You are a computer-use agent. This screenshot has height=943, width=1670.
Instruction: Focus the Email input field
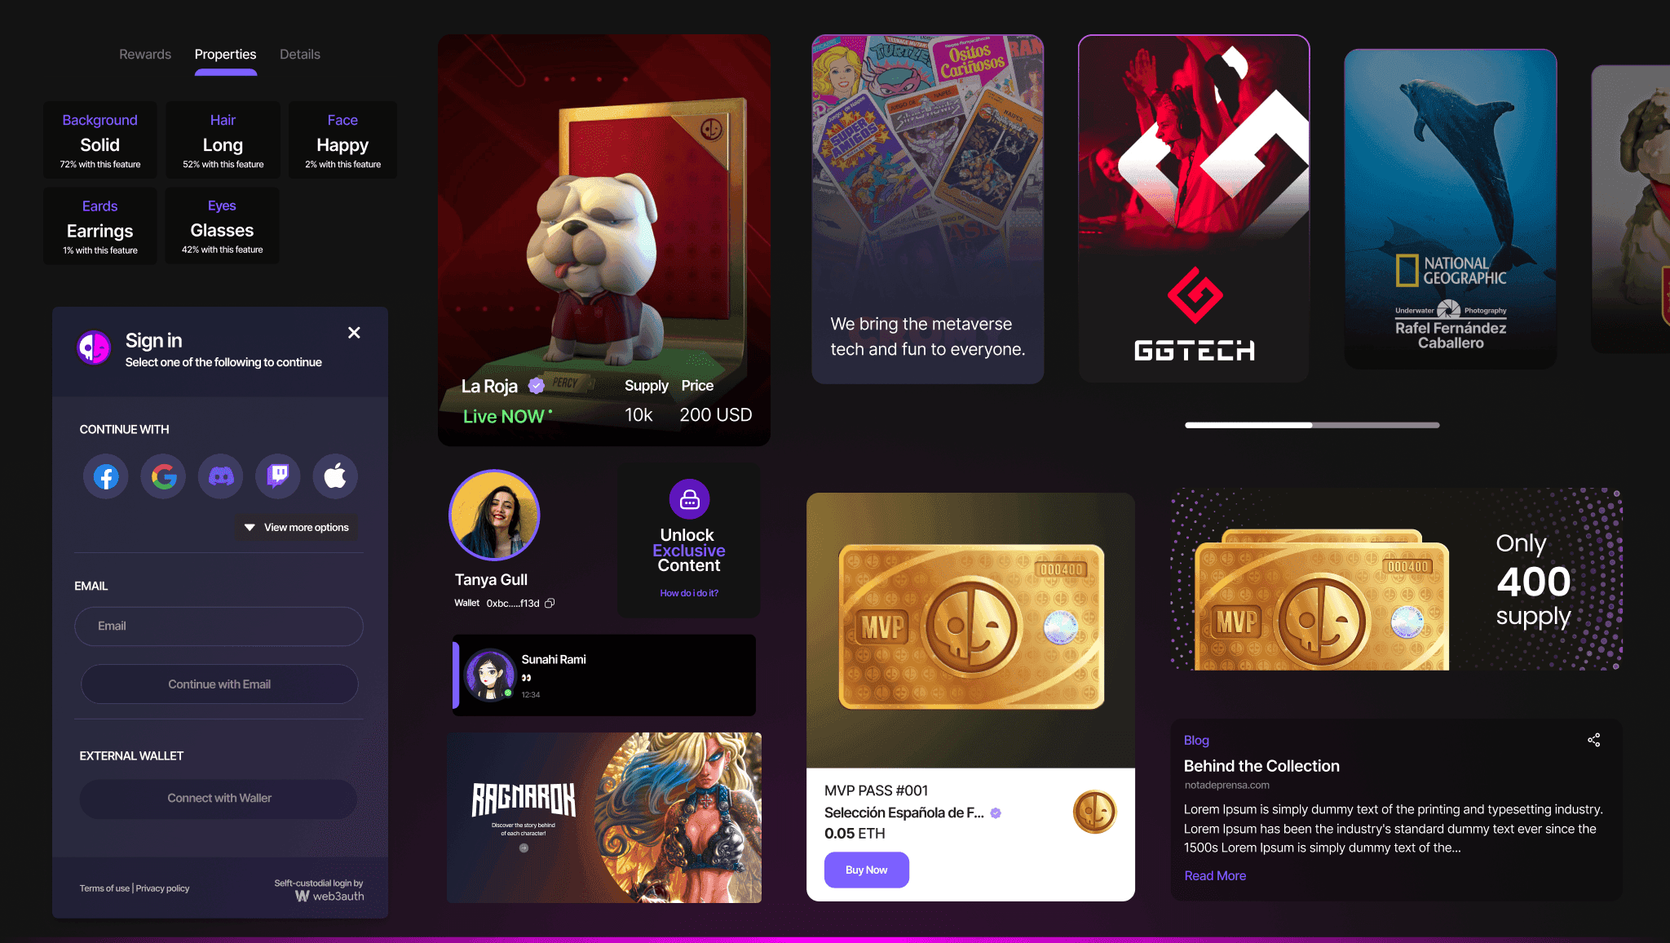(x=219, y=626)
